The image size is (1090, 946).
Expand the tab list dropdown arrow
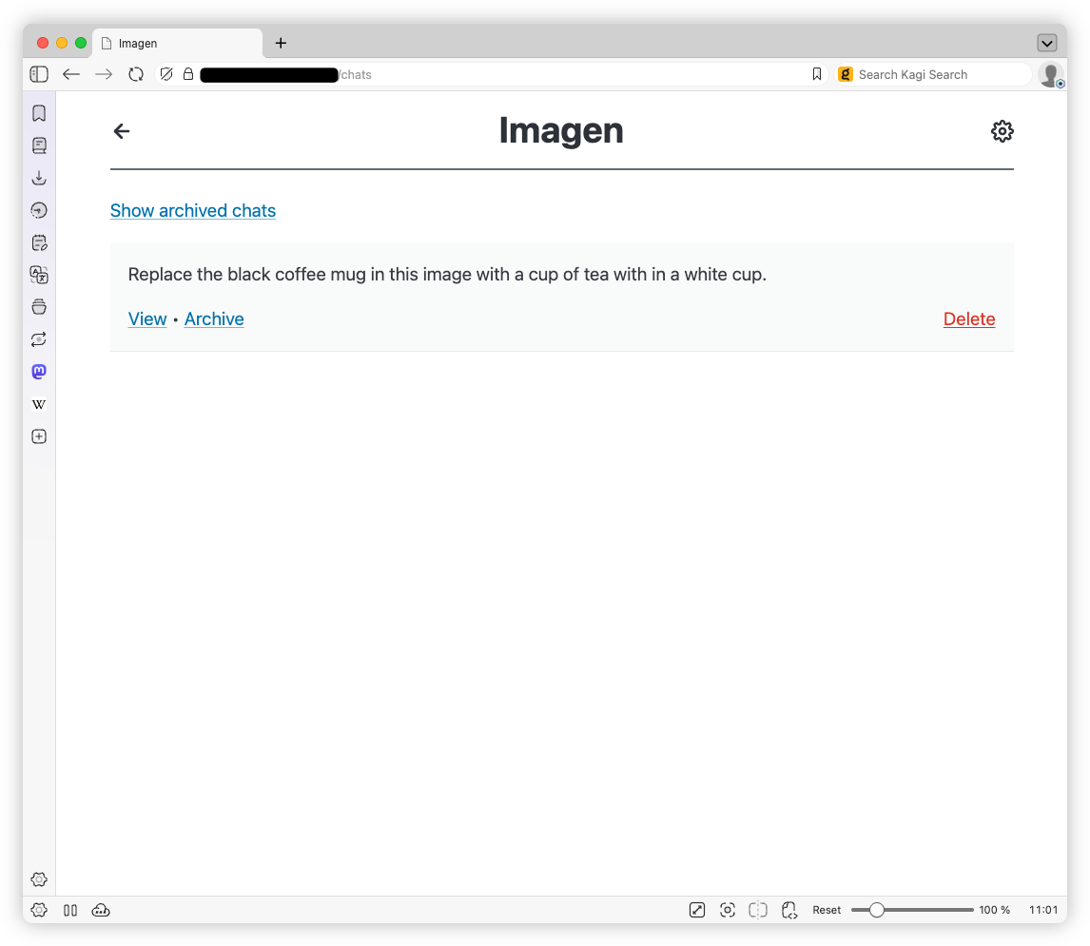click(x=1046, y=43)
